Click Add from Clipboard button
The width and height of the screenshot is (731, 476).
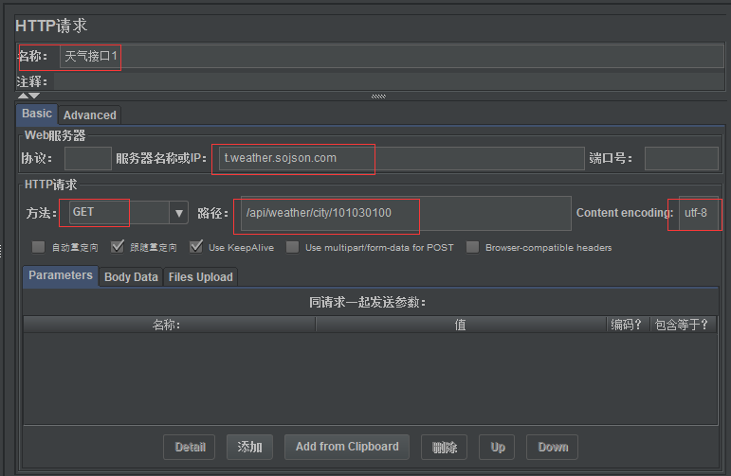click(347, 448)
